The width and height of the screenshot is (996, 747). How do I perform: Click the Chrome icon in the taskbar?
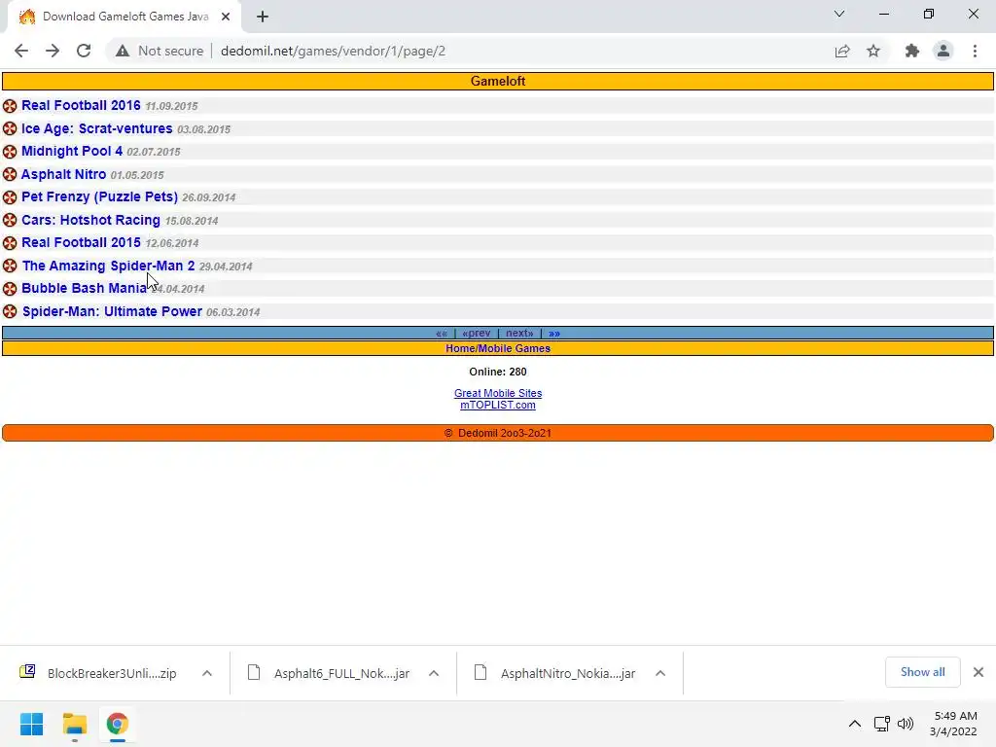[x=118, y=724]
